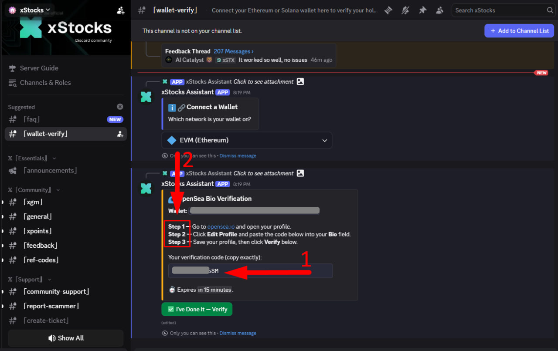Dismiss the OpenSea Bio Verification message
558x351 pixels.
pyautogui.click(x=238, y=333)
